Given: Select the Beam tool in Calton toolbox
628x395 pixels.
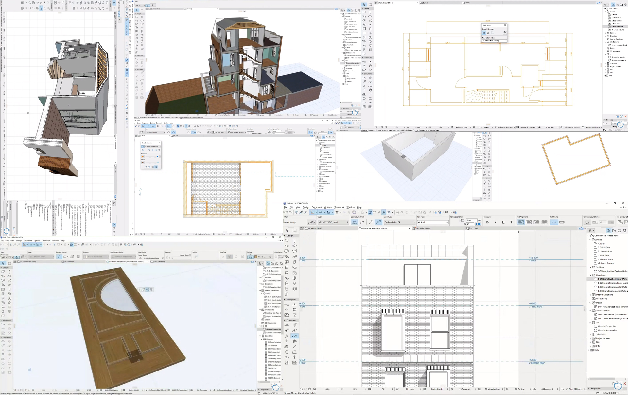Looking at the screenshot, I should point(287,246).
